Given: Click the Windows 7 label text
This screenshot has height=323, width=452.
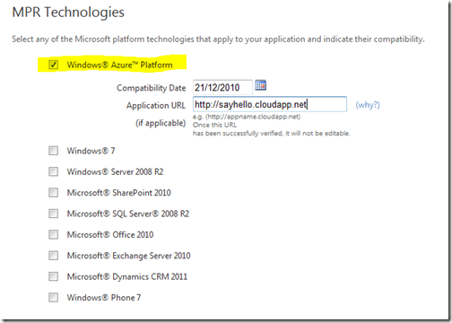Looking at the screenshot, I should (91, 151).
